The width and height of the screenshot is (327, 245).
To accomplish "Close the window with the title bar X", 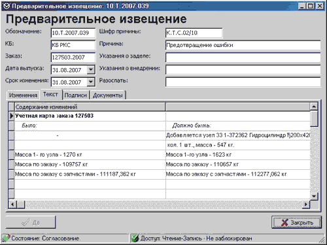I will click(x=319, y=6).
